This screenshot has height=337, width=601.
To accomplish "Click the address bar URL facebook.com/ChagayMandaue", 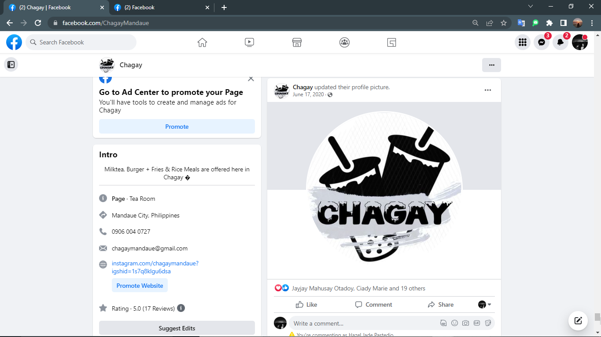I will click(x=106, y=23).
